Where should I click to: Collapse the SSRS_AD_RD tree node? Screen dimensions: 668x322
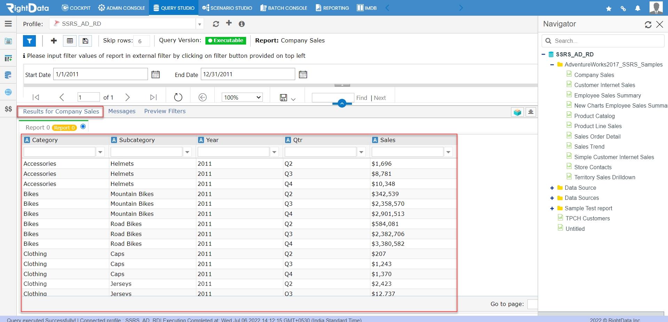click(543, 54)
